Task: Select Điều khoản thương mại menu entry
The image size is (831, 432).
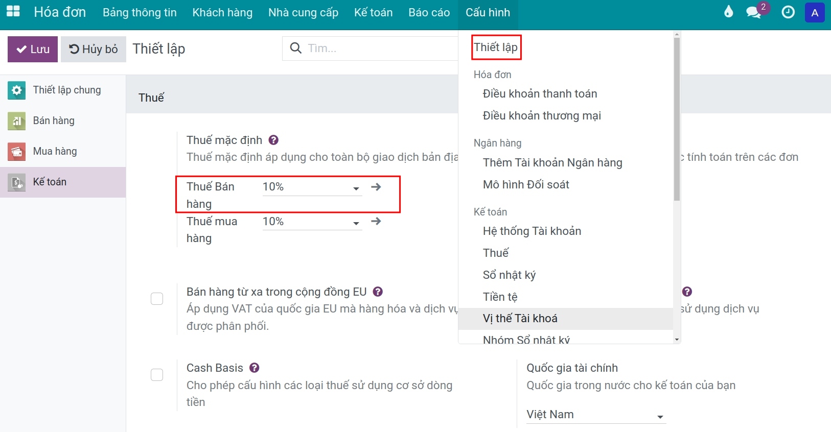Action: click(542, 115)
